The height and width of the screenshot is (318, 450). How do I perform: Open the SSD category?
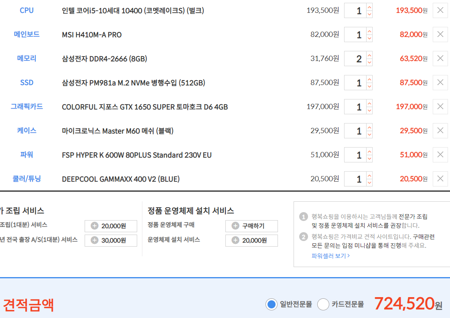point(27,83)
